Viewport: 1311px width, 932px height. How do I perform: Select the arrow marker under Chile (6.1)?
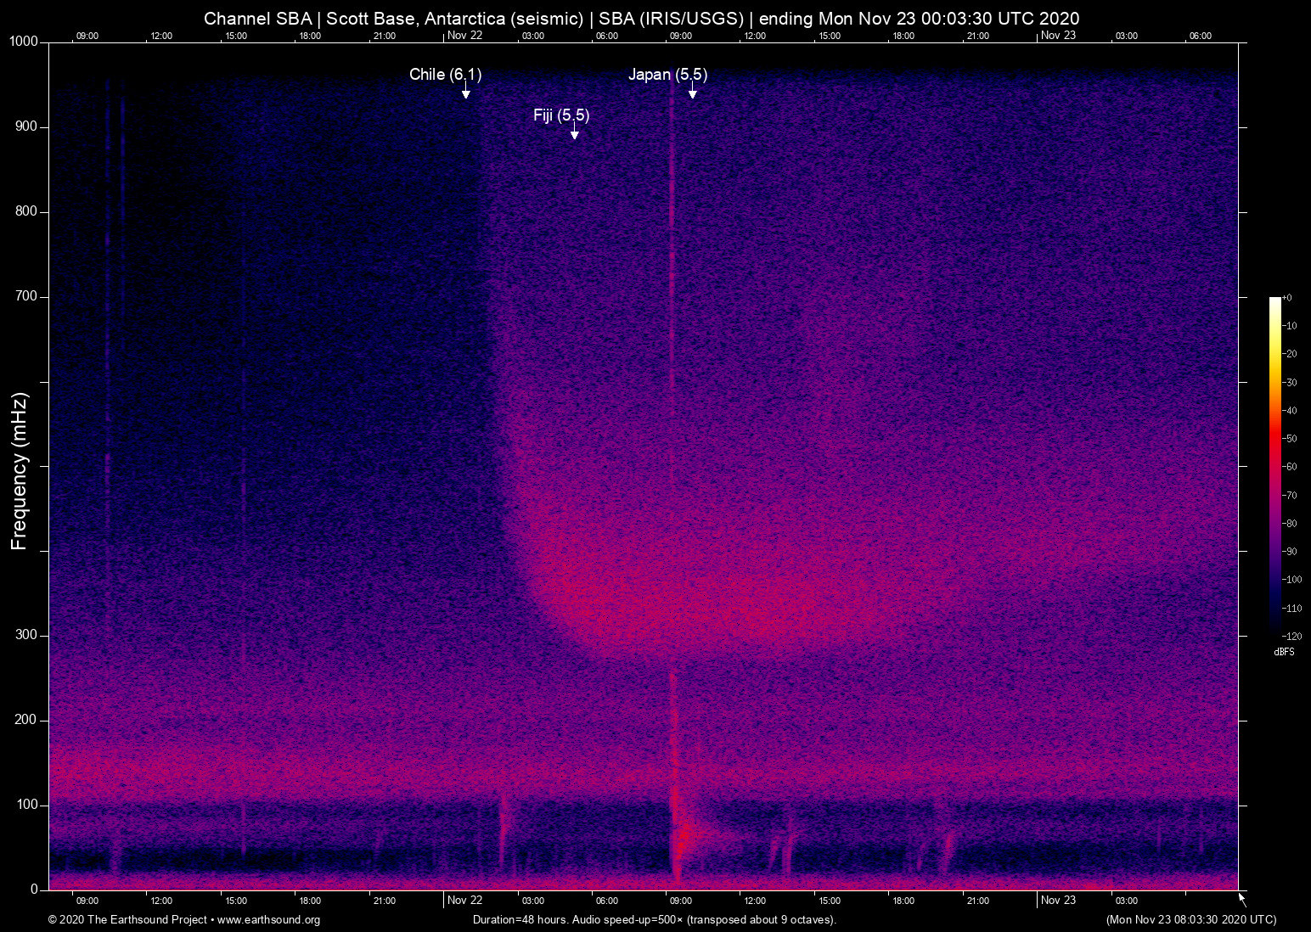pos(465,92)
